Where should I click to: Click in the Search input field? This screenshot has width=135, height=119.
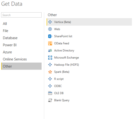pyautogui.click(x=21, y=15)
